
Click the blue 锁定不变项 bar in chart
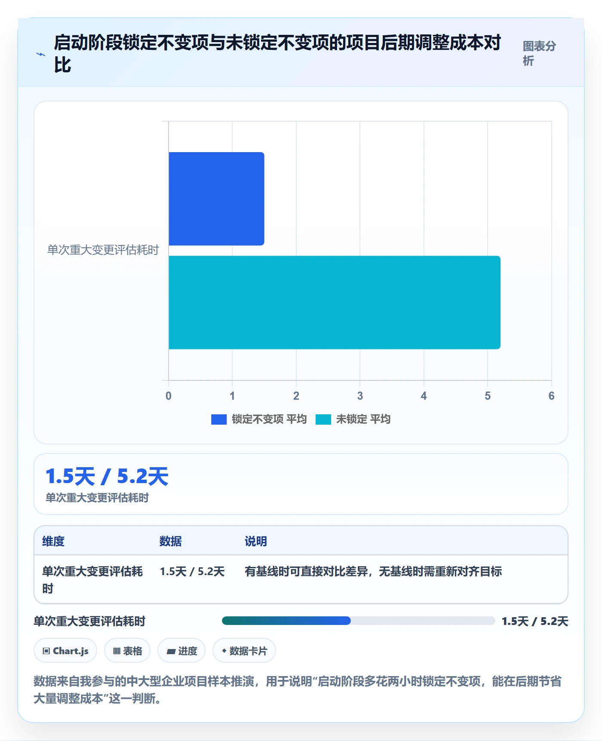point(216,199)
